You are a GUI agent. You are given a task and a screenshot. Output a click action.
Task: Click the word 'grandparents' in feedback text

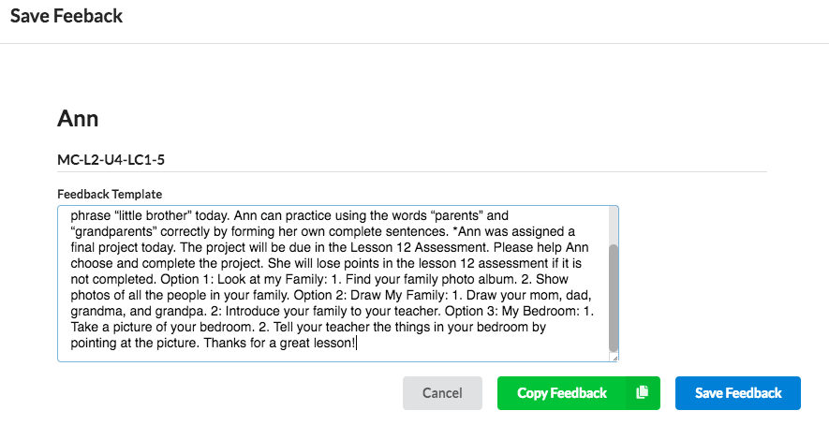click(114, 231)
